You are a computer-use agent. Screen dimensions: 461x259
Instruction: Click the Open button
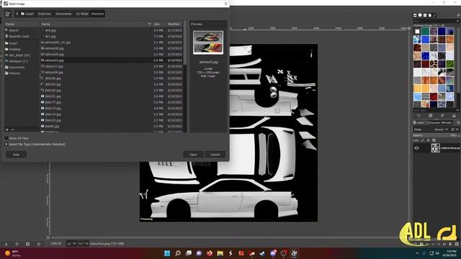(x=193, y=155)
